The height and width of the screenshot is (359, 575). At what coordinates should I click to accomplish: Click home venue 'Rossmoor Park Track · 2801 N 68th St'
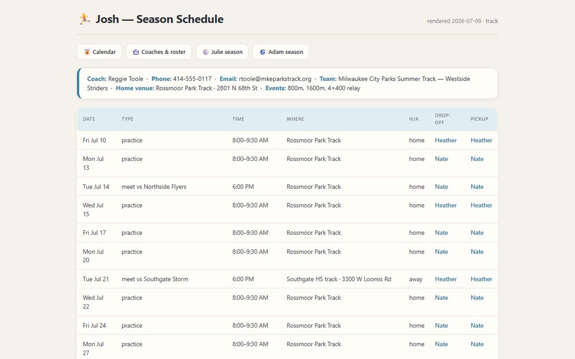[206, 88]
